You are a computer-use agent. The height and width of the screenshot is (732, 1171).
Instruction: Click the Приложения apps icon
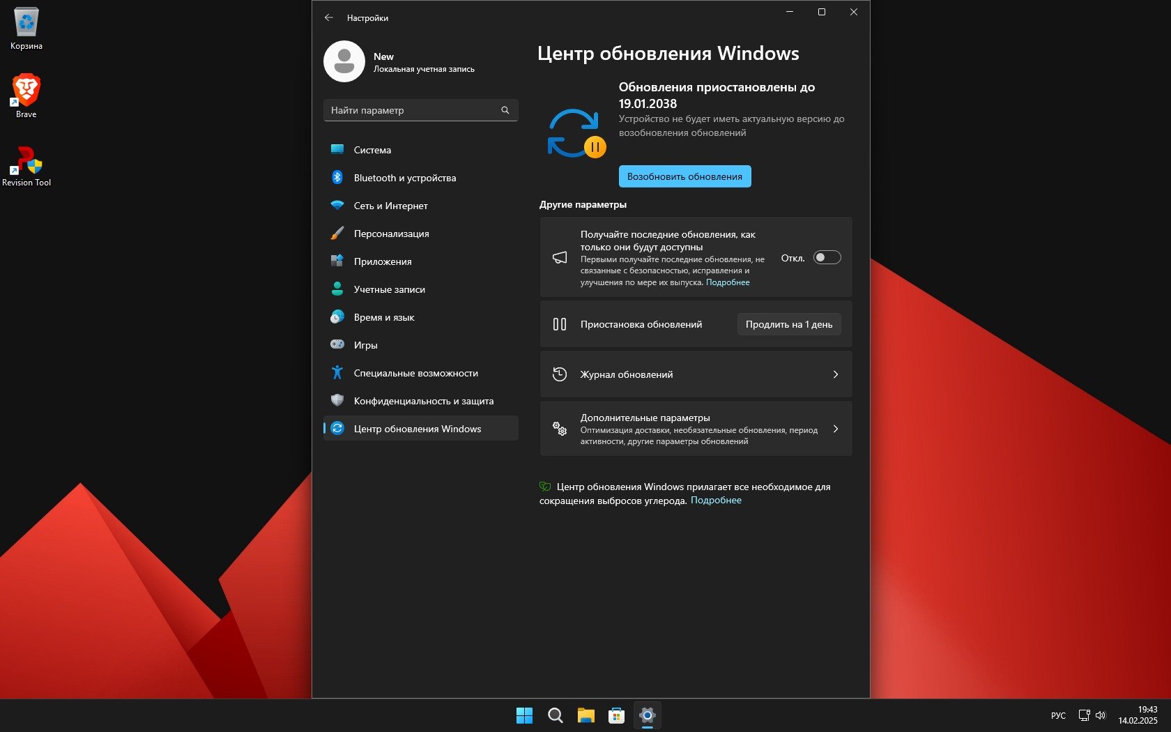click(x=337, y=261)
